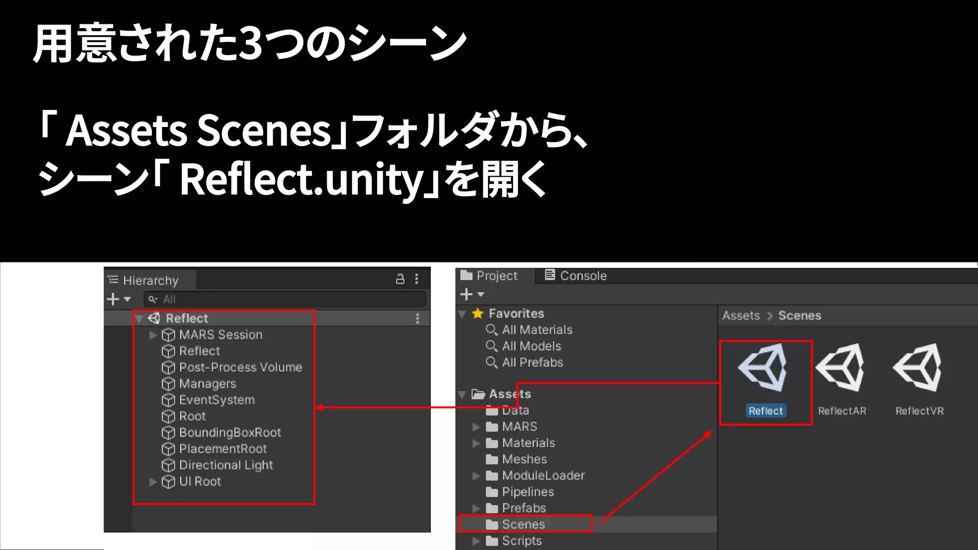Select the Scenes folder

pyautogui.click(x=523, y=524)
